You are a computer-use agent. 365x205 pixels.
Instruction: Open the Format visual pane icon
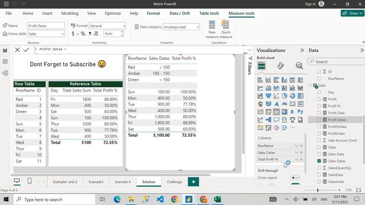click(x=281, y=66)
